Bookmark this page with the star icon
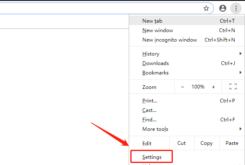 pos(206,8)
